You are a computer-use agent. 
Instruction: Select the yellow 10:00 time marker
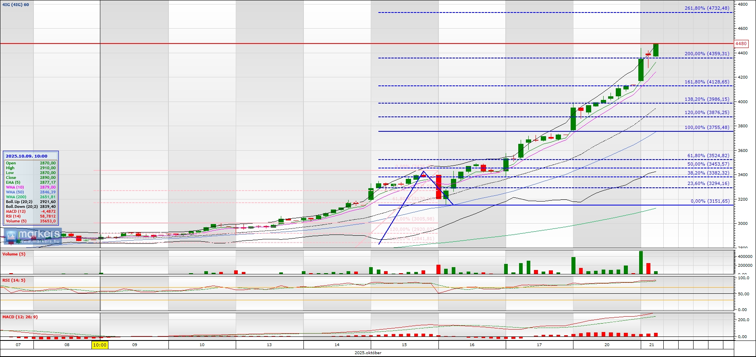coord(100,345)
